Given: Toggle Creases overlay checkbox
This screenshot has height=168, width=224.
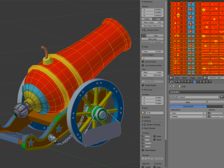Looking at the screenshot, I should [143, 143].
